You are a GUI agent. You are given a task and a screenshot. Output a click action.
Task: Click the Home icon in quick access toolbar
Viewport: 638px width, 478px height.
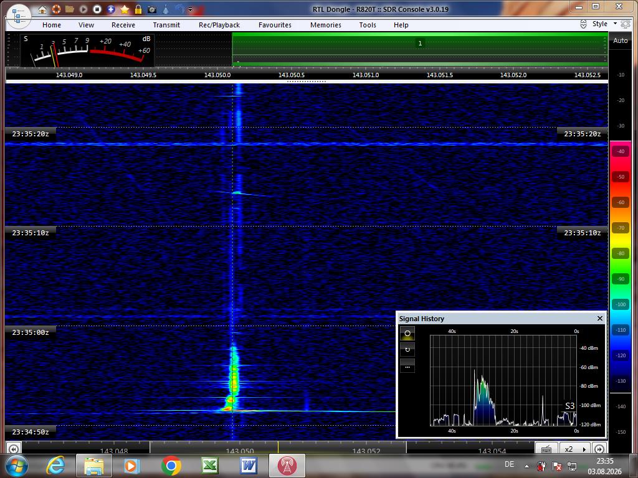[42, 9]
